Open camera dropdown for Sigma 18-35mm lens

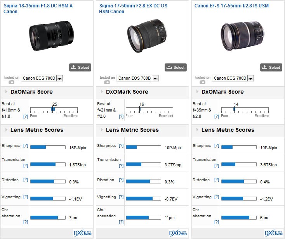(x=59, y=78)
